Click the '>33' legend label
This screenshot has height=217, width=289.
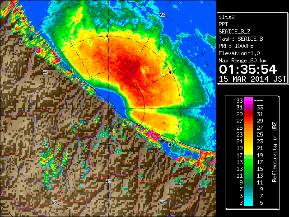[x=238, y=101]
